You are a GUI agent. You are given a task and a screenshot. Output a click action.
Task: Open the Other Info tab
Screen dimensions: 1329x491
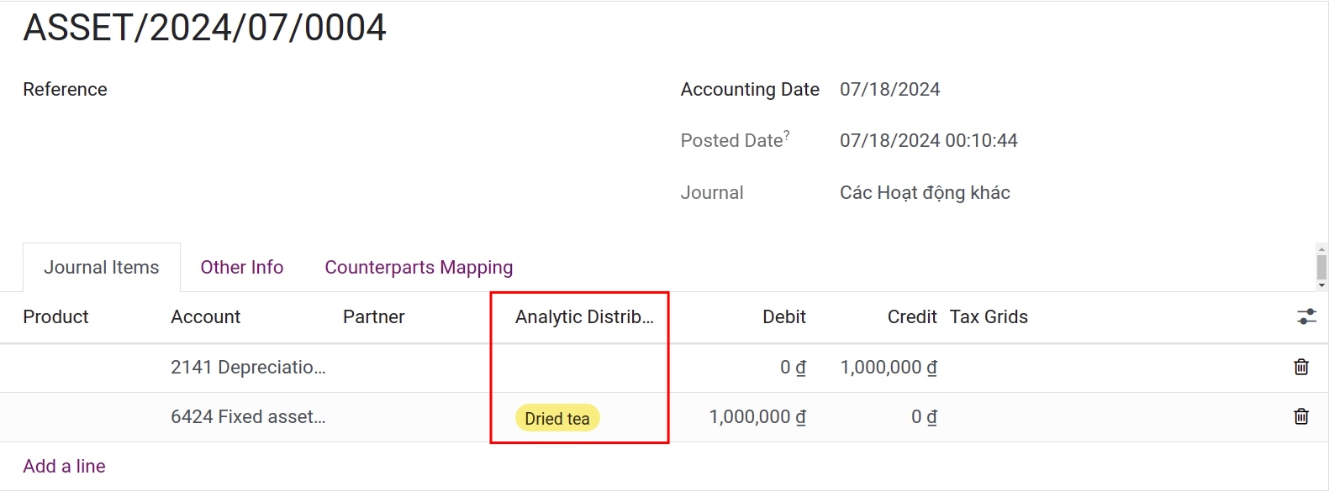pos(242,267)
